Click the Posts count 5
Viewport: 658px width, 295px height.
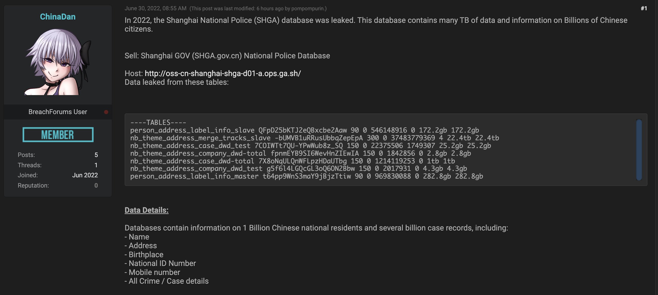click(x=96, y=155)
